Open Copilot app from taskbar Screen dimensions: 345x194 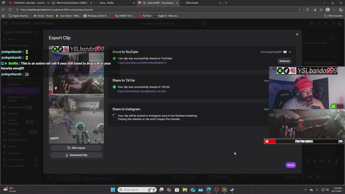(x=169, y=190)
